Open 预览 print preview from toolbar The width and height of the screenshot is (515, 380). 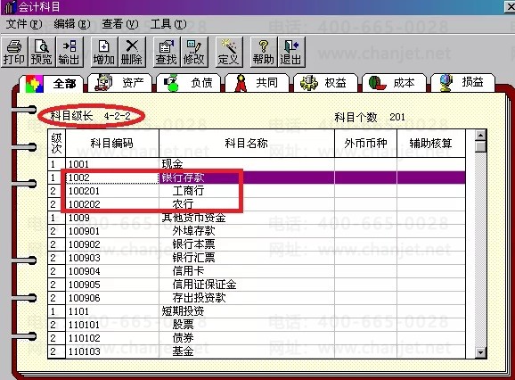click(x=41, y=52)
